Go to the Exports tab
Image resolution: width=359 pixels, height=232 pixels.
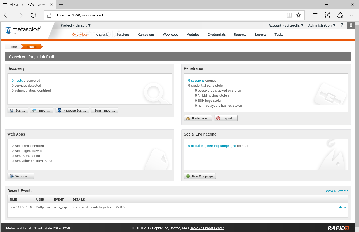tap(260, 35)
